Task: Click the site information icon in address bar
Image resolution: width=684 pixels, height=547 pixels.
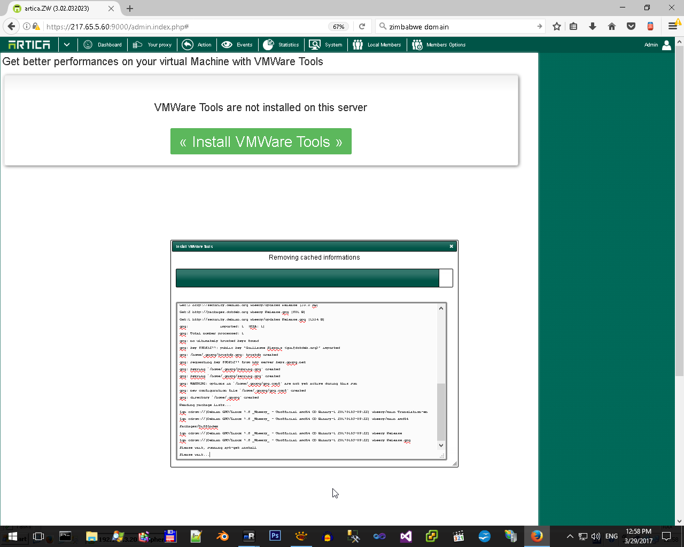Action: (x=26, y=26)
